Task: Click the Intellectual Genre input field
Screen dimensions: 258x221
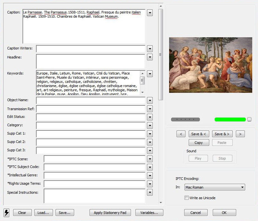Action: coord(95,176)
